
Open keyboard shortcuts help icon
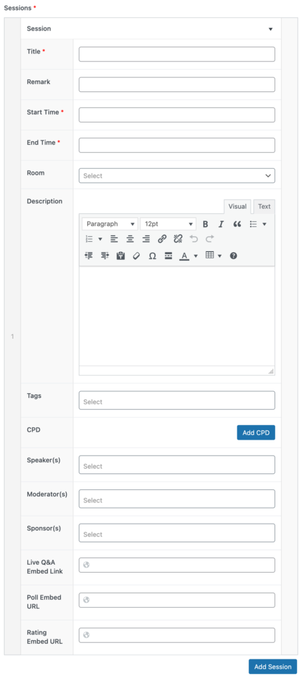[x=234, y=256]
